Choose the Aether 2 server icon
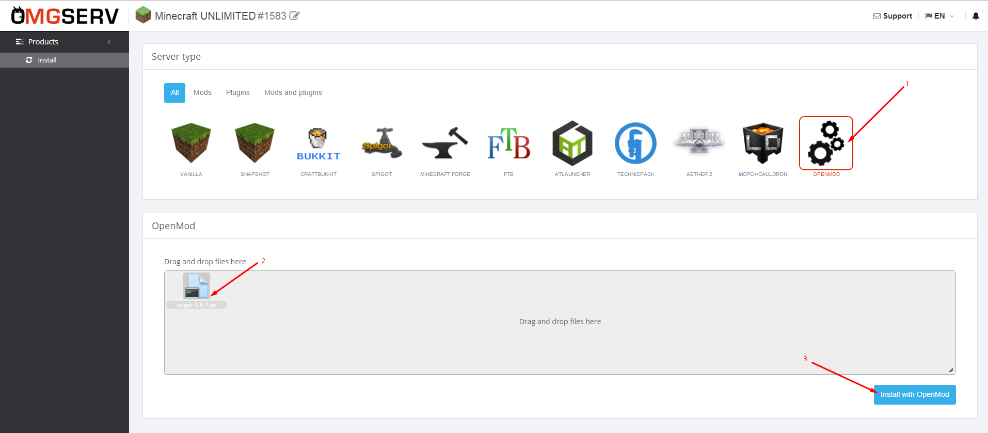The image size is (988, 433). [x=699, y=141]
